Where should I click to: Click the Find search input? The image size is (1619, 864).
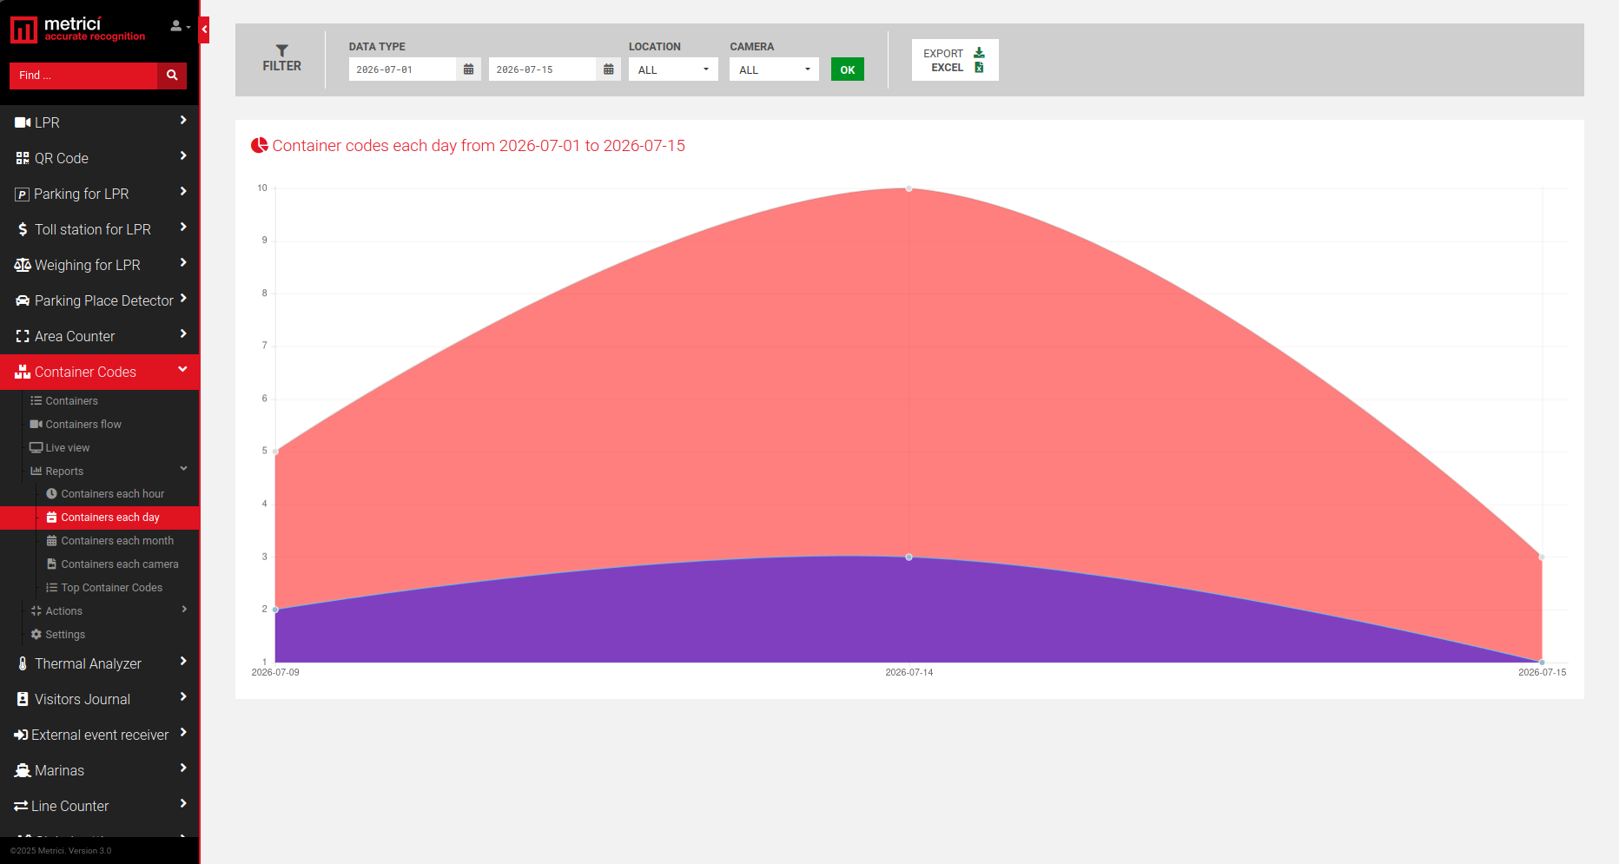point(83,76)
